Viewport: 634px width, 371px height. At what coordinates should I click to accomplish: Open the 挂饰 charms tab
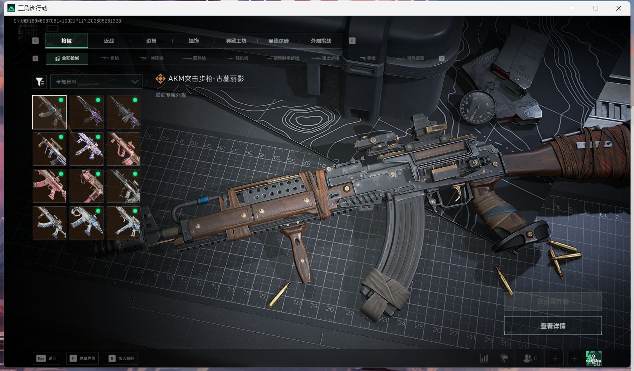click(193, 41)
